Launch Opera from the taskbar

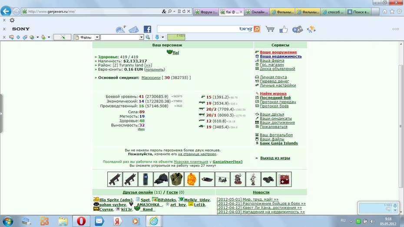(x=81, y=221)
